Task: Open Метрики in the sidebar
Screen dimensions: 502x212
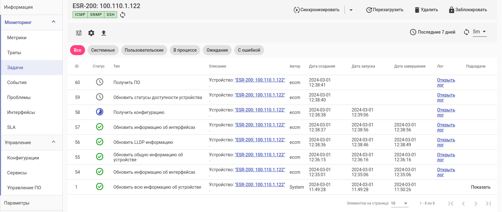Action: (x=17, y=38)
